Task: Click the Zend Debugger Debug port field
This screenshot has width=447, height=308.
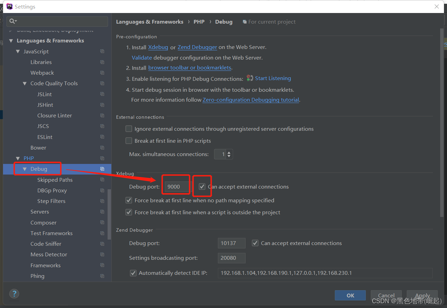Action: 232,243
